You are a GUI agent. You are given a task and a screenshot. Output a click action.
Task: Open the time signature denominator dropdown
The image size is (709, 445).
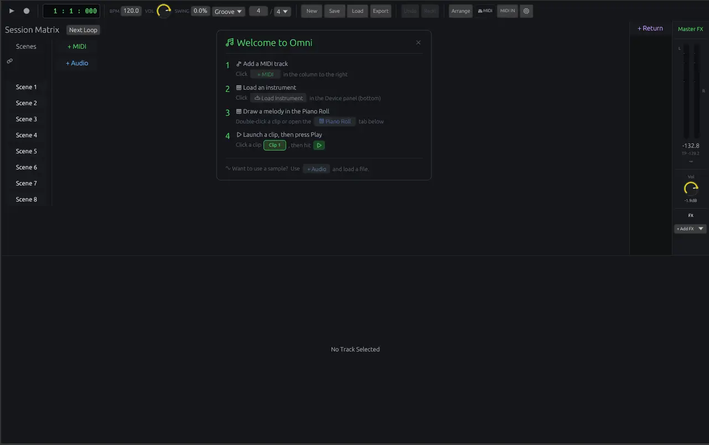(282, 11)
